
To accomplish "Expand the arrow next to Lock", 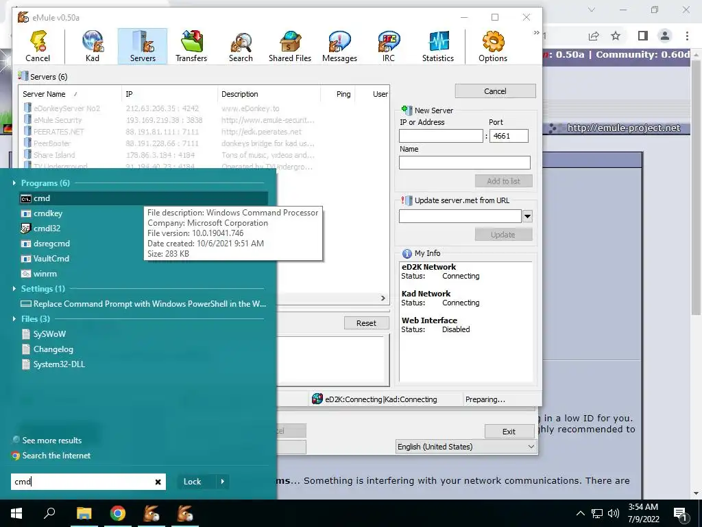I will tap(223, 482).
